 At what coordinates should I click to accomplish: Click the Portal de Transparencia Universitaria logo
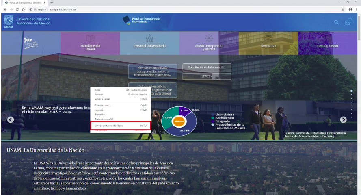tap(141, 20)
